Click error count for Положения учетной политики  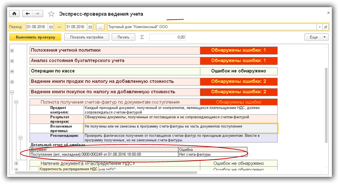(x=239, y=50)
